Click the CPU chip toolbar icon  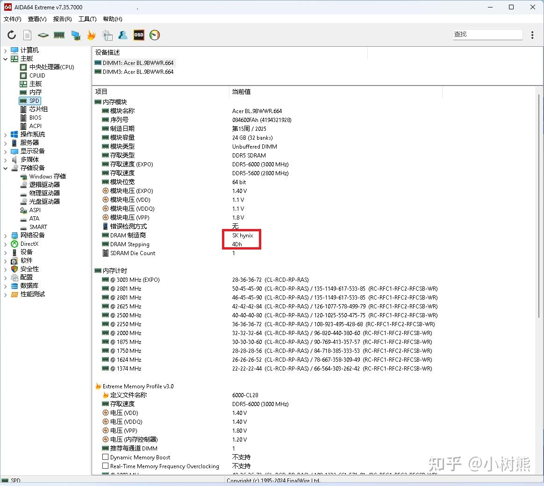43,35
